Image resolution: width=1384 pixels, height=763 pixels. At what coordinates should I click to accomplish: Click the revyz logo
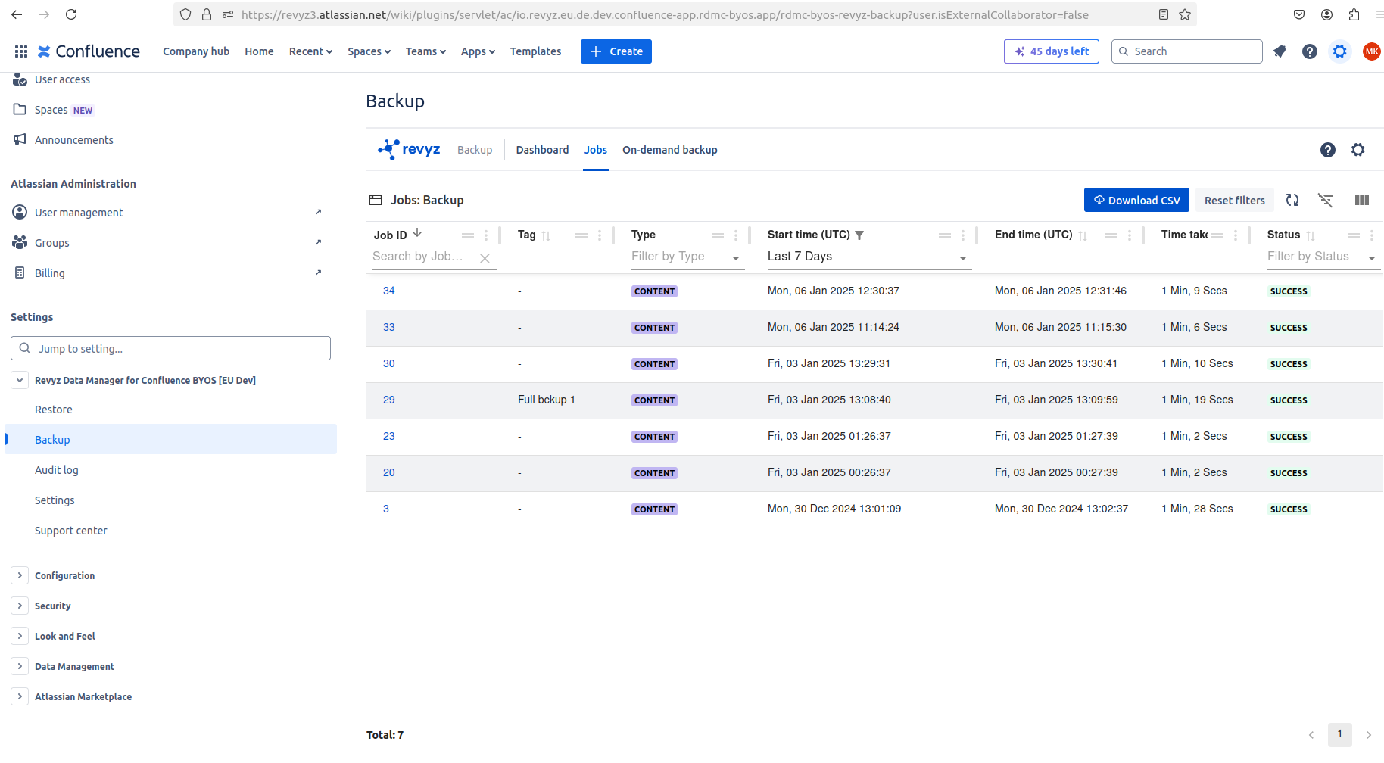409,149
